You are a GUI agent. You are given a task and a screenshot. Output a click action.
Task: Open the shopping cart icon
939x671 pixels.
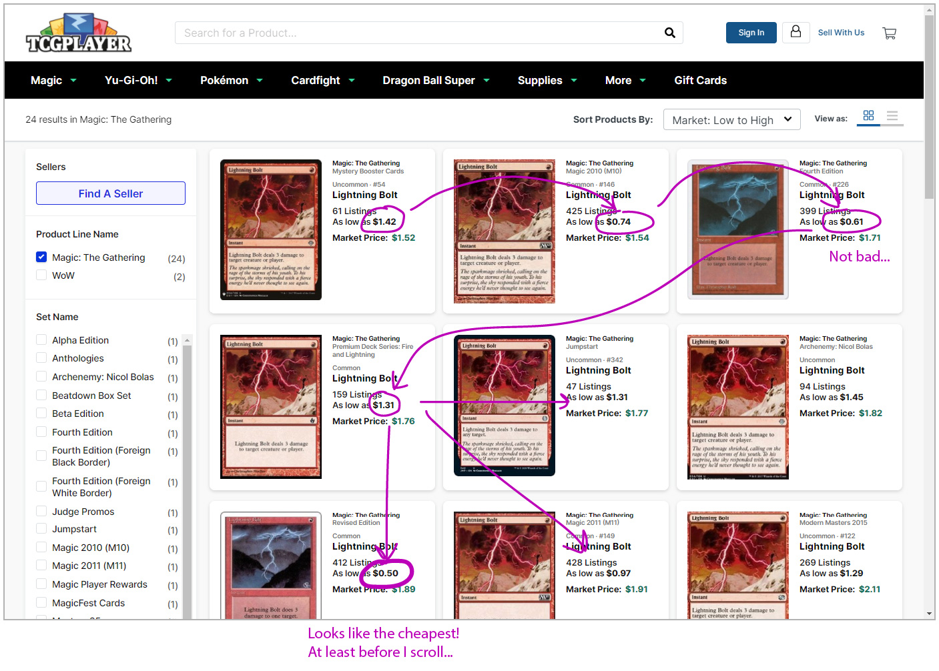[x=889, y=33]
